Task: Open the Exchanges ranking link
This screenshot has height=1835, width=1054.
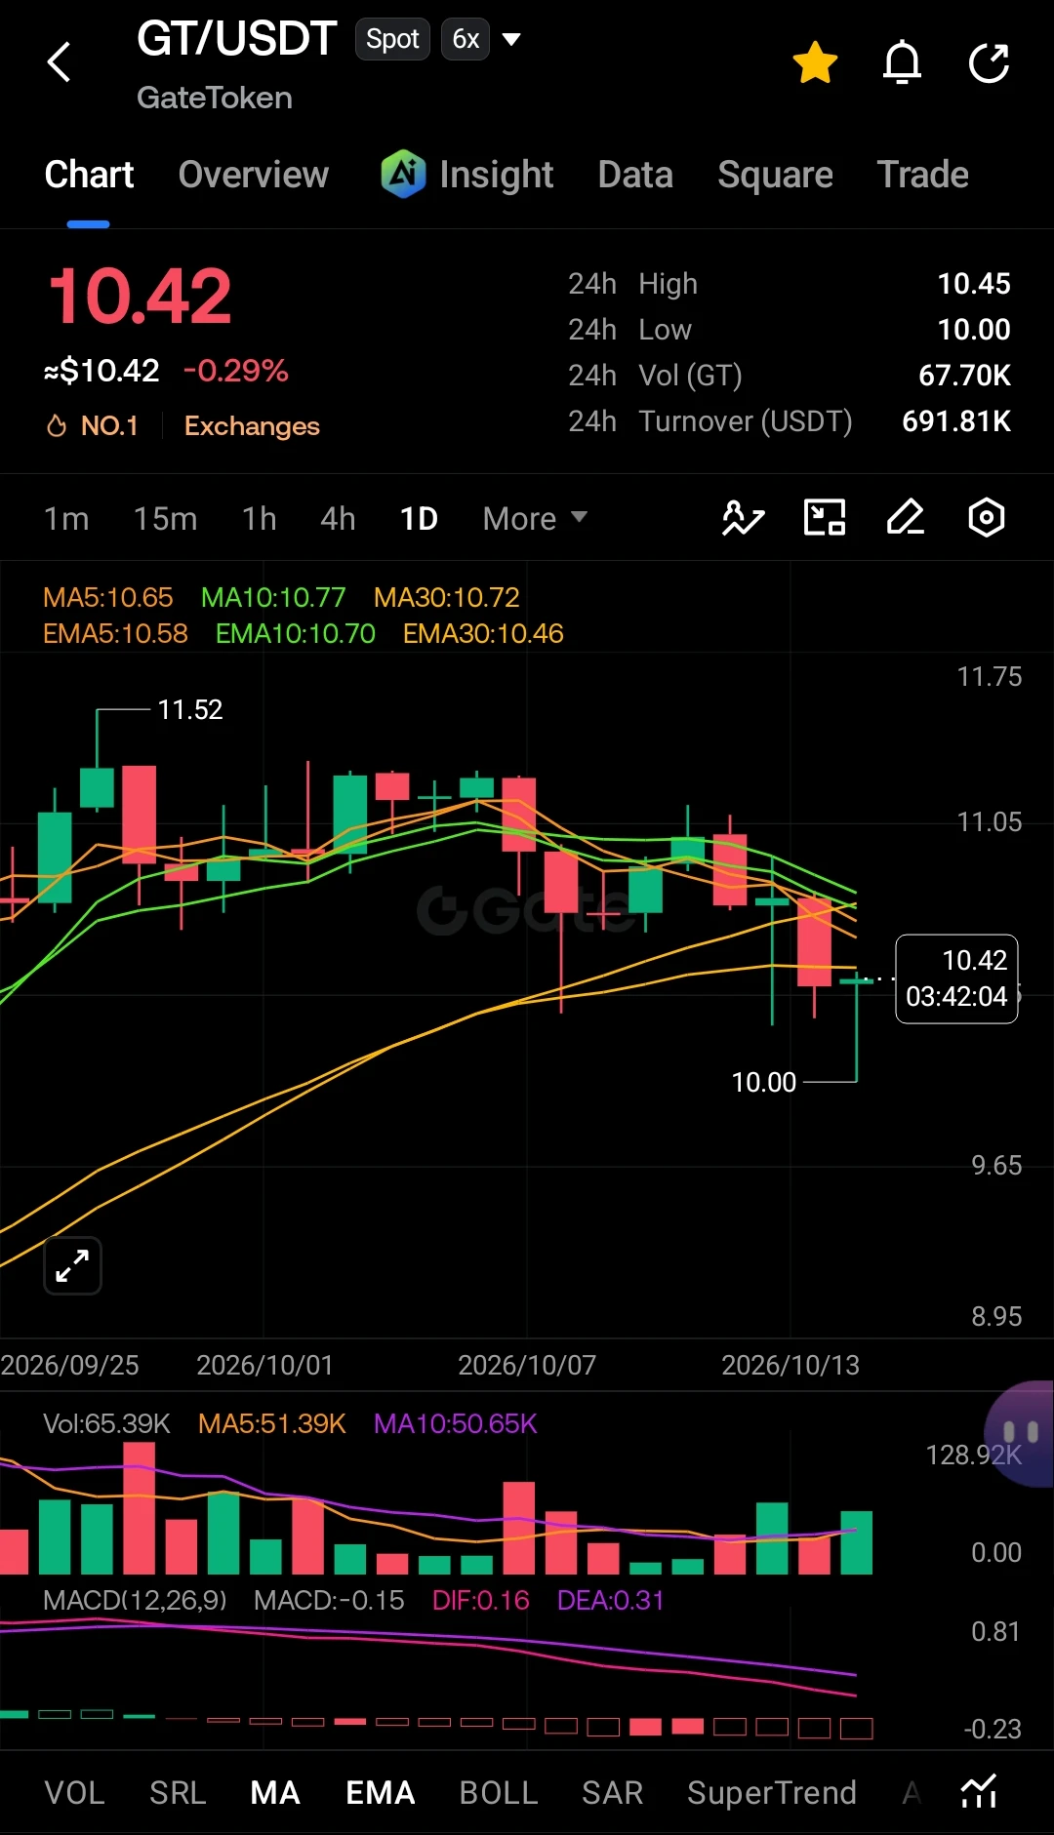Action: (x=252, y=426)
